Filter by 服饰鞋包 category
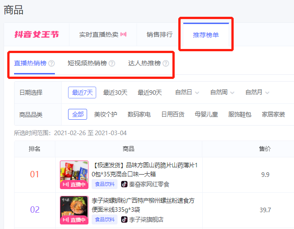 click(x=240, y=114)
